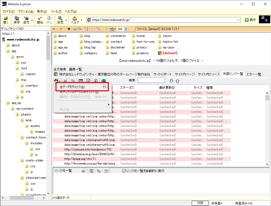Select the 外部リンク一覧 tab

[233, 74]
